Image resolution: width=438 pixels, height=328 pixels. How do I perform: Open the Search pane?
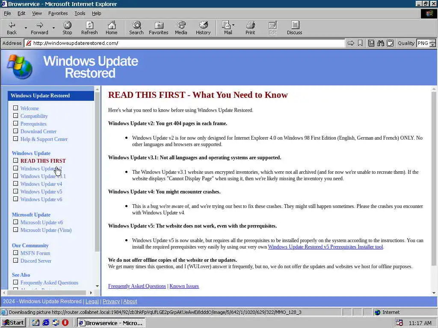[x=136, y=28]
